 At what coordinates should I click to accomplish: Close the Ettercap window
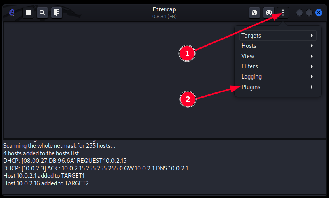(318, 13)
